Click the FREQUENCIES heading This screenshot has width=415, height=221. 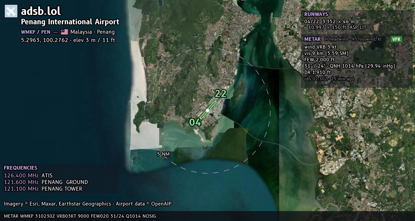click(x=20, y=168)
